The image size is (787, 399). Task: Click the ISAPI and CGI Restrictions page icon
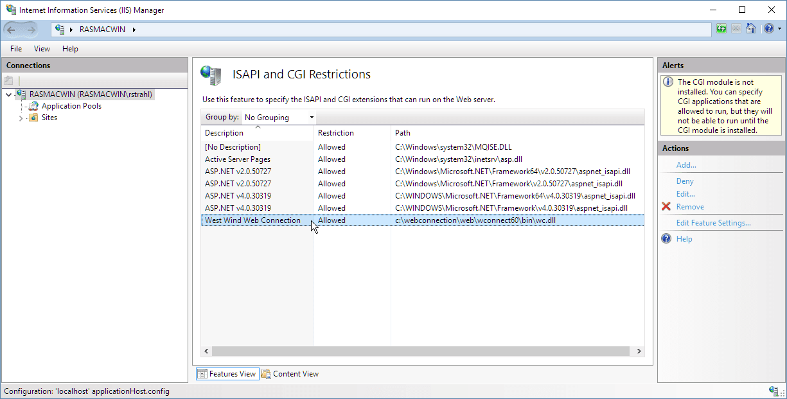point(211,75)
